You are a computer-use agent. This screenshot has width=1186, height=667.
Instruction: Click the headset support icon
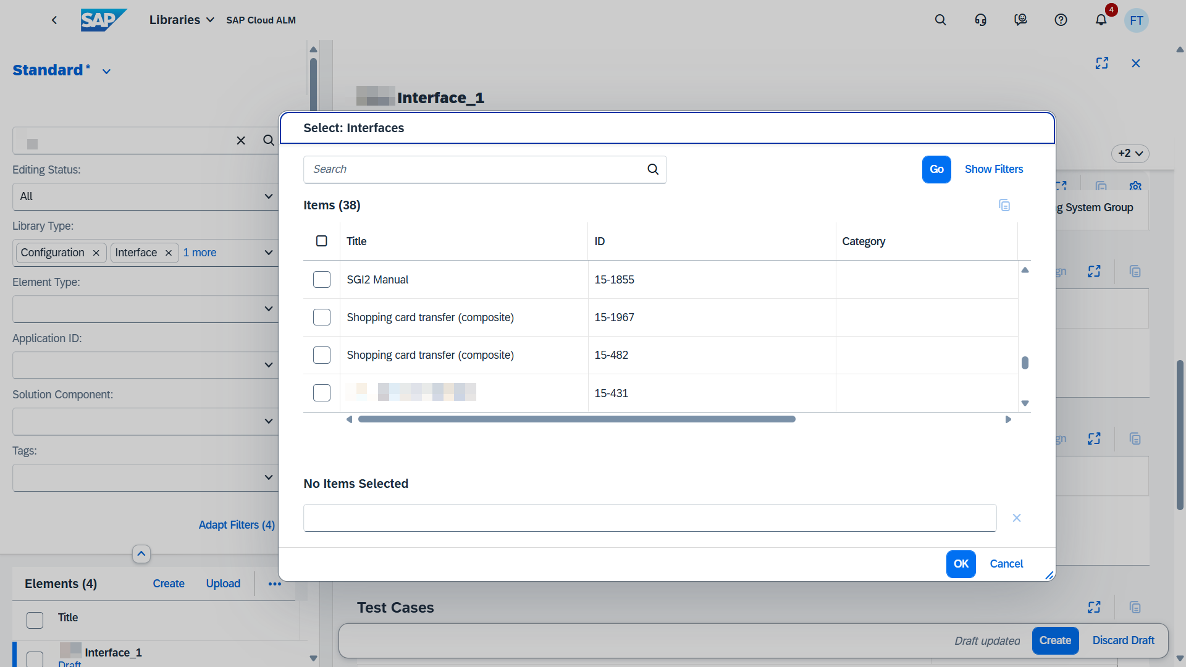click(x=980, y=20)
